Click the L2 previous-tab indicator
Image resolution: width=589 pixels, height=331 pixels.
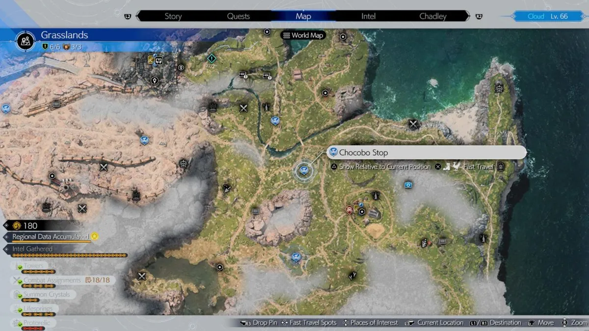click(x=128, y=16)
